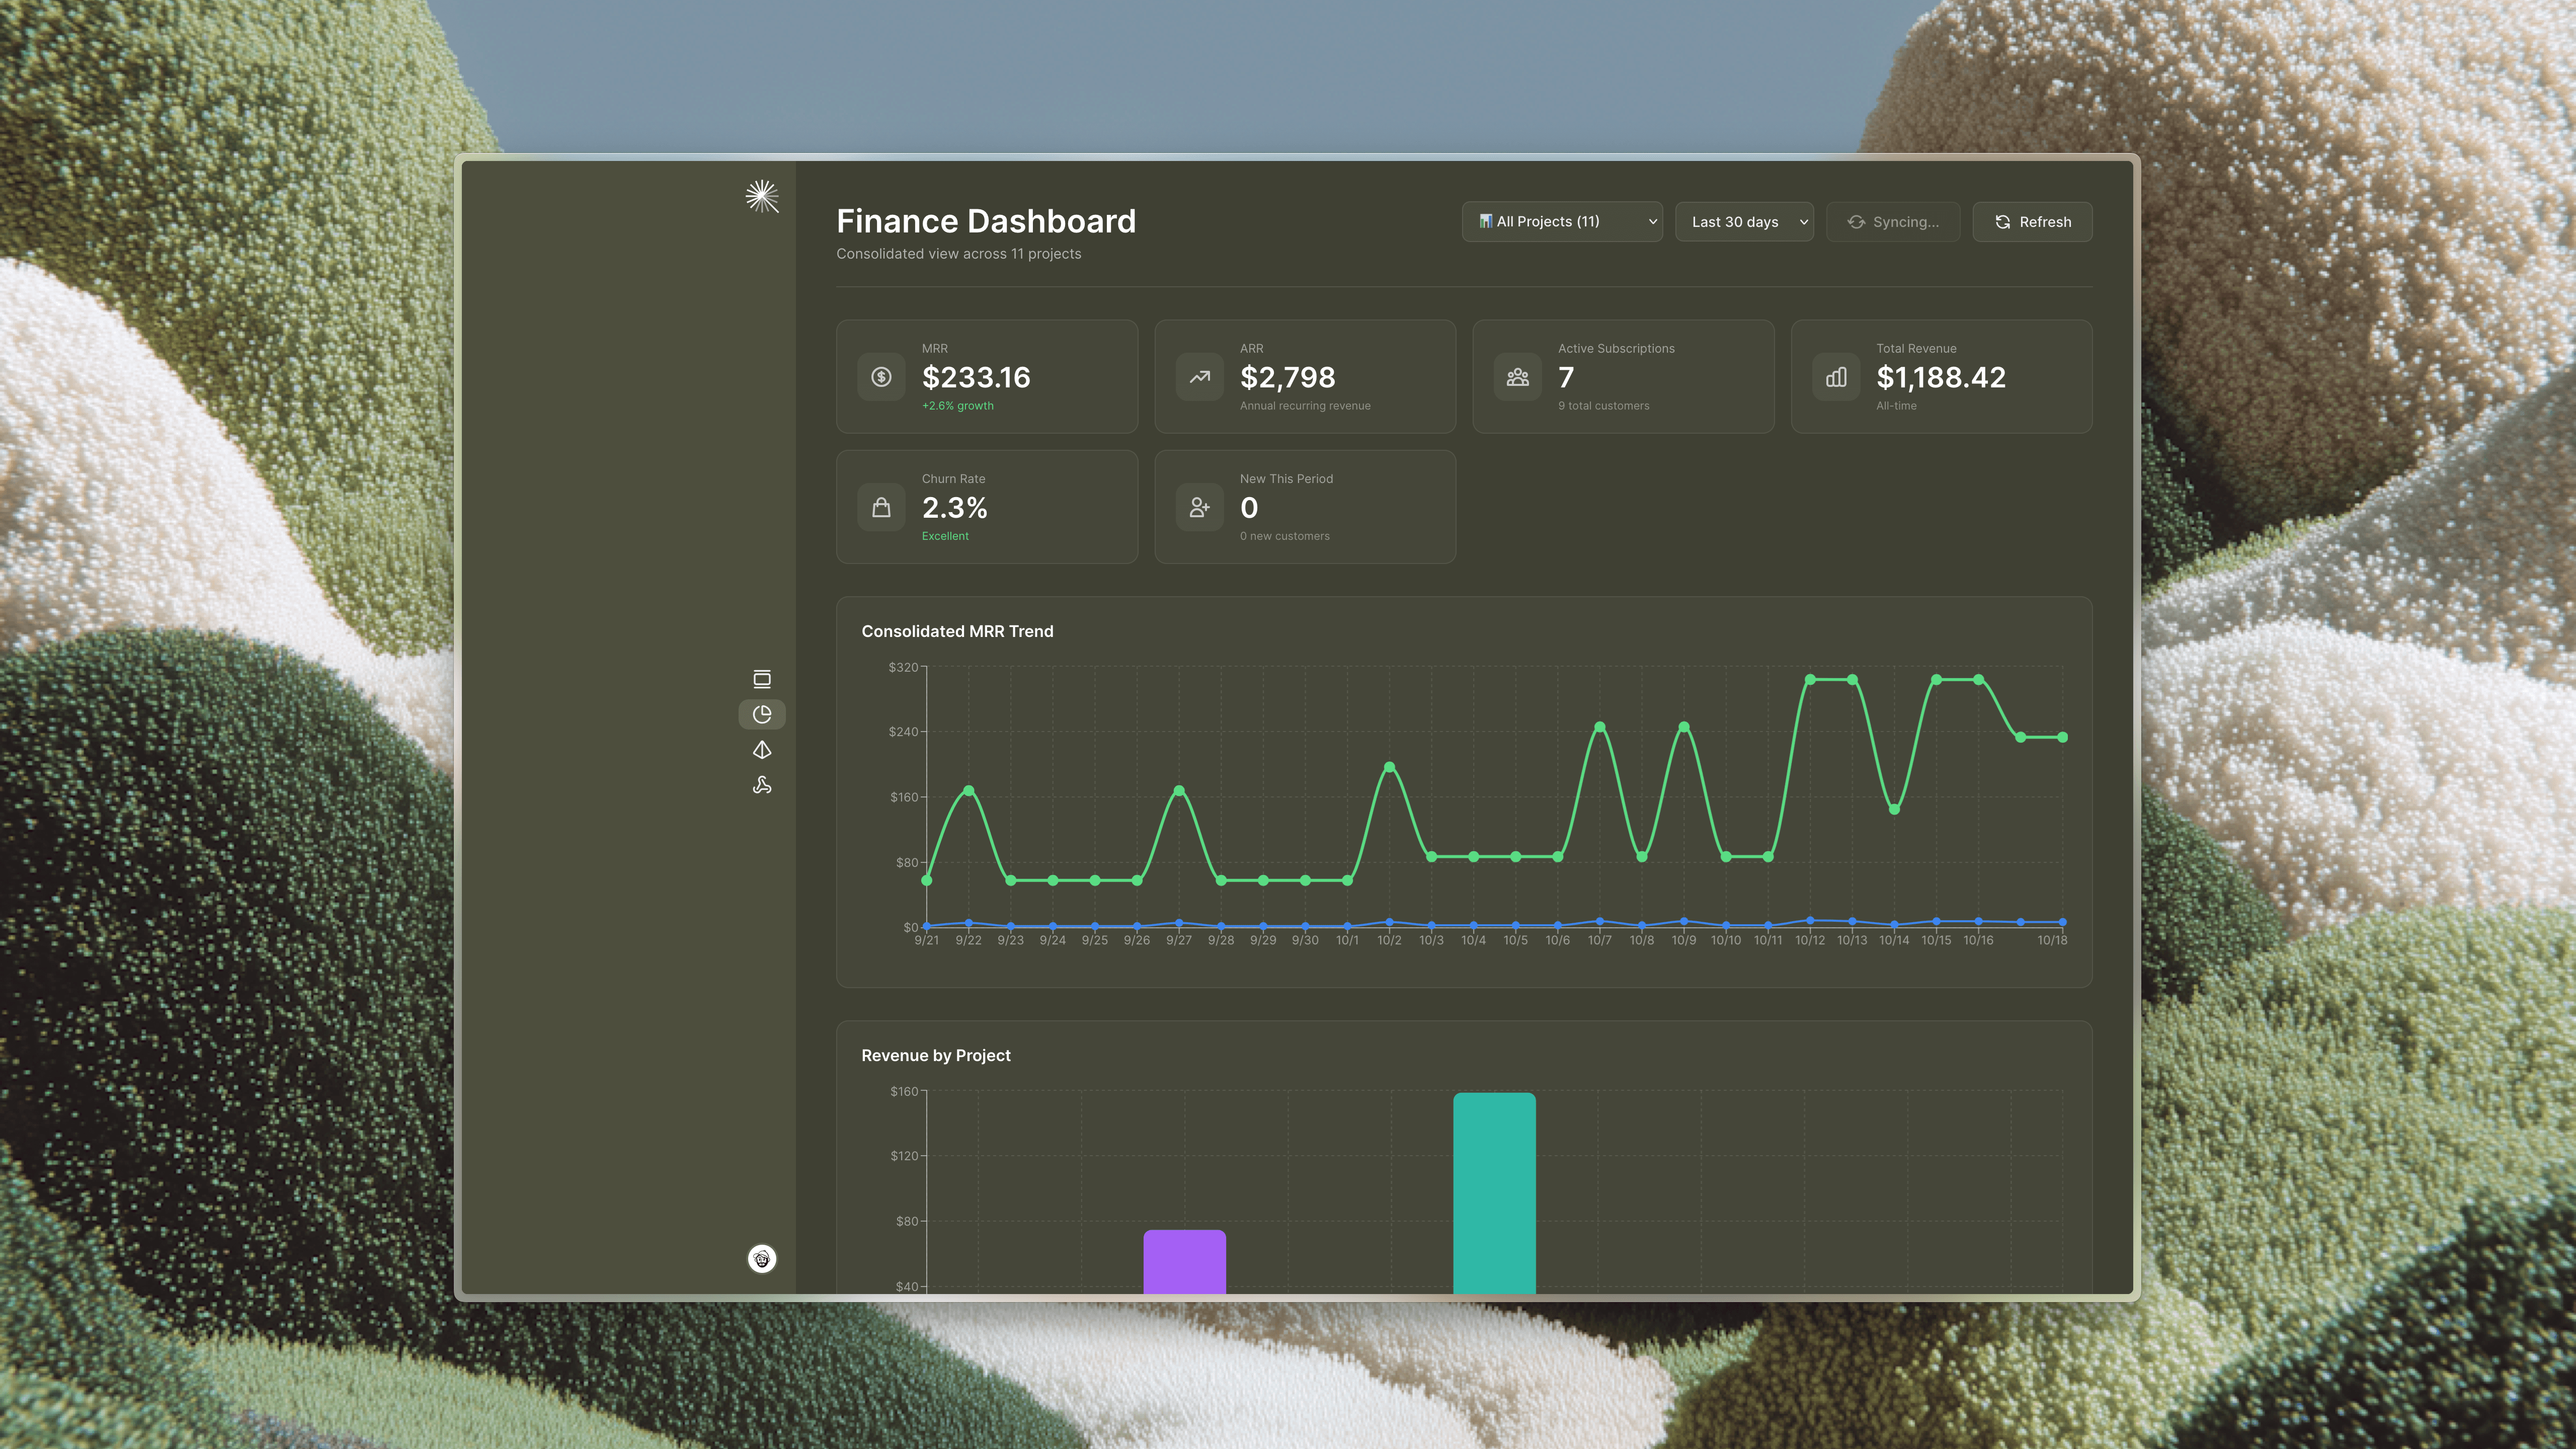Click the sync icon beside Syncing label

point(1856,222)
